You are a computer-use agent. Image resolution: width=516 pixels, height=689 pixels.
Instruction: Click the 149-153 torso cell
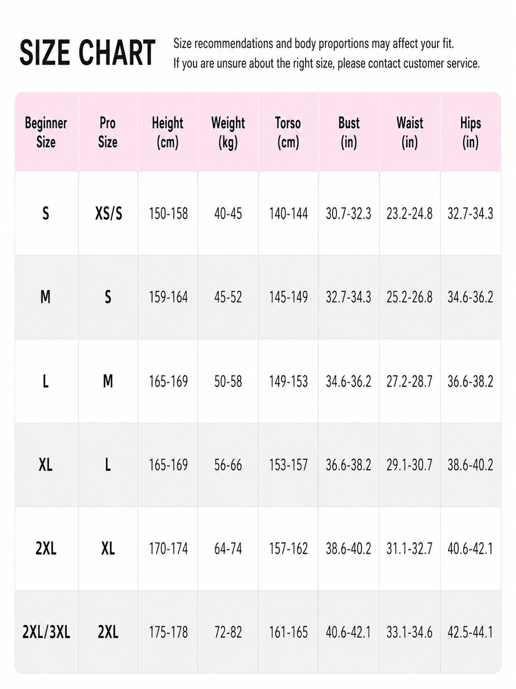tap(288, 381)
